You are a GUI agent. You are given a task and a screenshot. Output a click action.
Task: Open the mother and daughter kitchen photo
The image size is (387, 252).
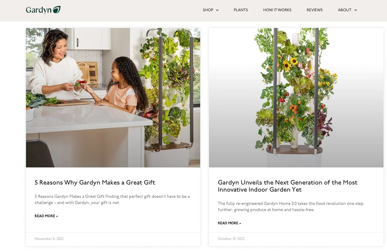pyautogui.click(x=113, y=98)
